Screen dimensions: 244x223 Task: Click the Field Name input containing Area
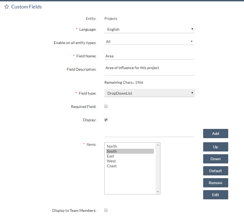point(150,56)
